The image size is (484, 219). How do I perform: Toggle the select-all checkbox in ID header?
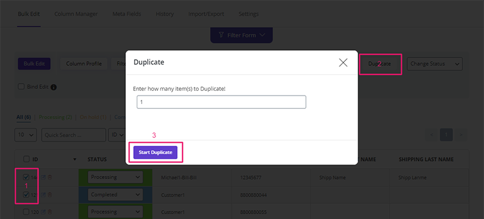click(27, 159)
